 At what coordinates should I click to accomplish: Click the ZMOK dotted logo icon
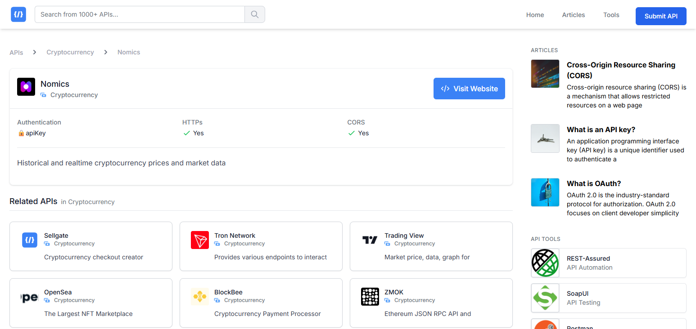pos(370,297)
